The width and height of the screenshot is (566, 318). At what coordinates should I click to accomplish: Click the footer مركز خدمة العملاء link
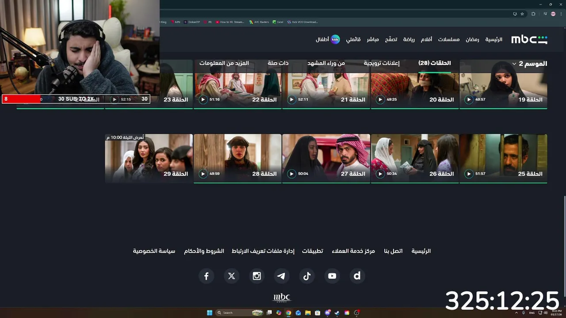(x=353, y=251)
